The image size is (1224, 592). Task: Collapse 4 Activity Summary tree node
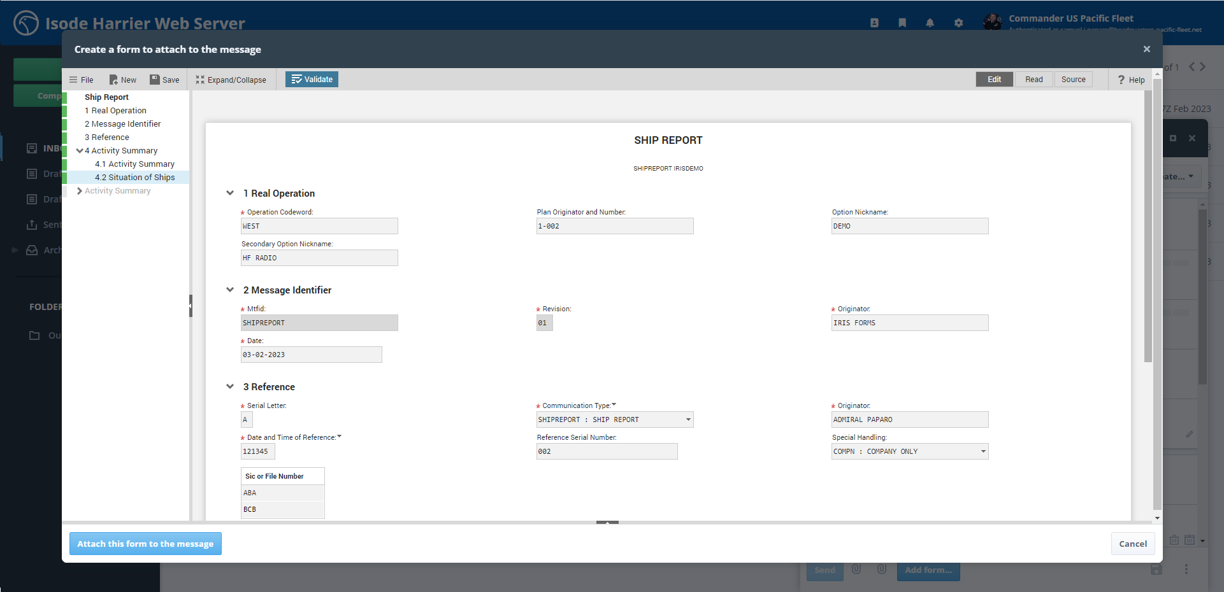[x=79, y=151]
